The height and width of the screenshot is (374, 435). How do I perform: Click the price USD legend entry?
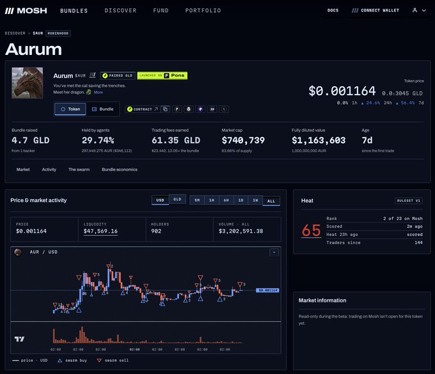point(30,361)
